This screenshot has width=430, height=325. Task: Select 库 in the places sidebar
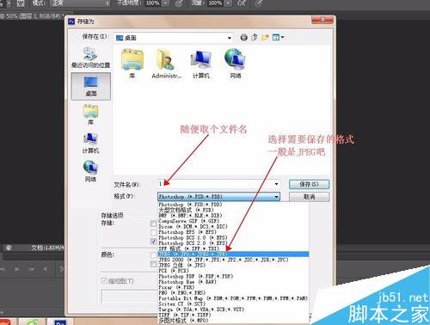[x=90, y=115]
